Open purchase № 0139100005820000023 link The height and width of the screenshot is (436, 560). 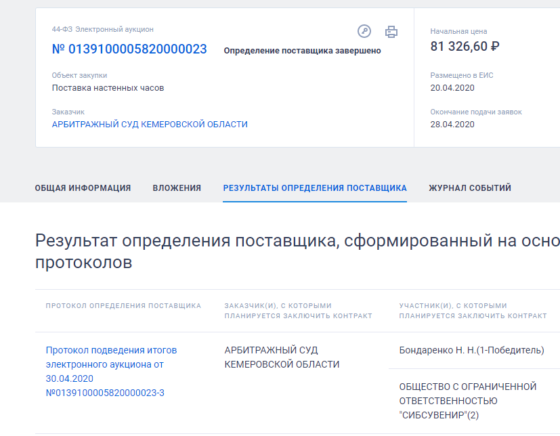(129, 49)
